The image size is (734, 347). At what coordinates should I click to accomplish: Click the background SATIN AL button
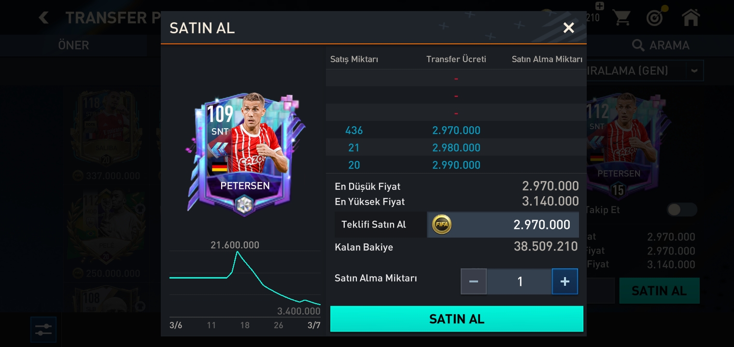659,291
